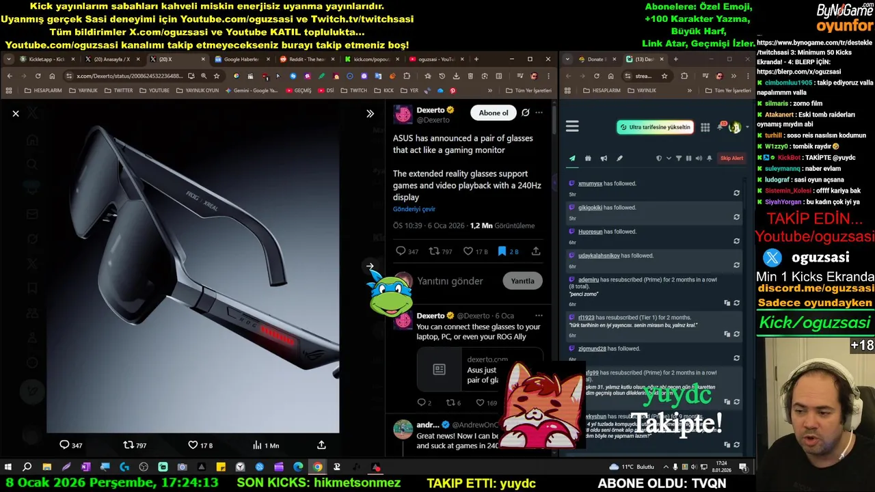Select the megaphone tab in dashboard
This screenshot has width=875, height=492.
(x=604, y=159)
